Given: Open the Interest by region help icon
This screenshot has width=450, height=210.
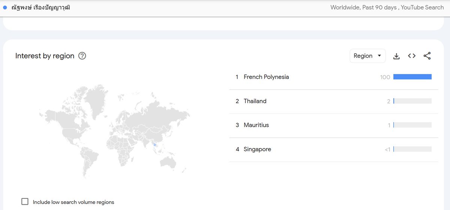Looking at the screenshot, I should tap(82, 56).
